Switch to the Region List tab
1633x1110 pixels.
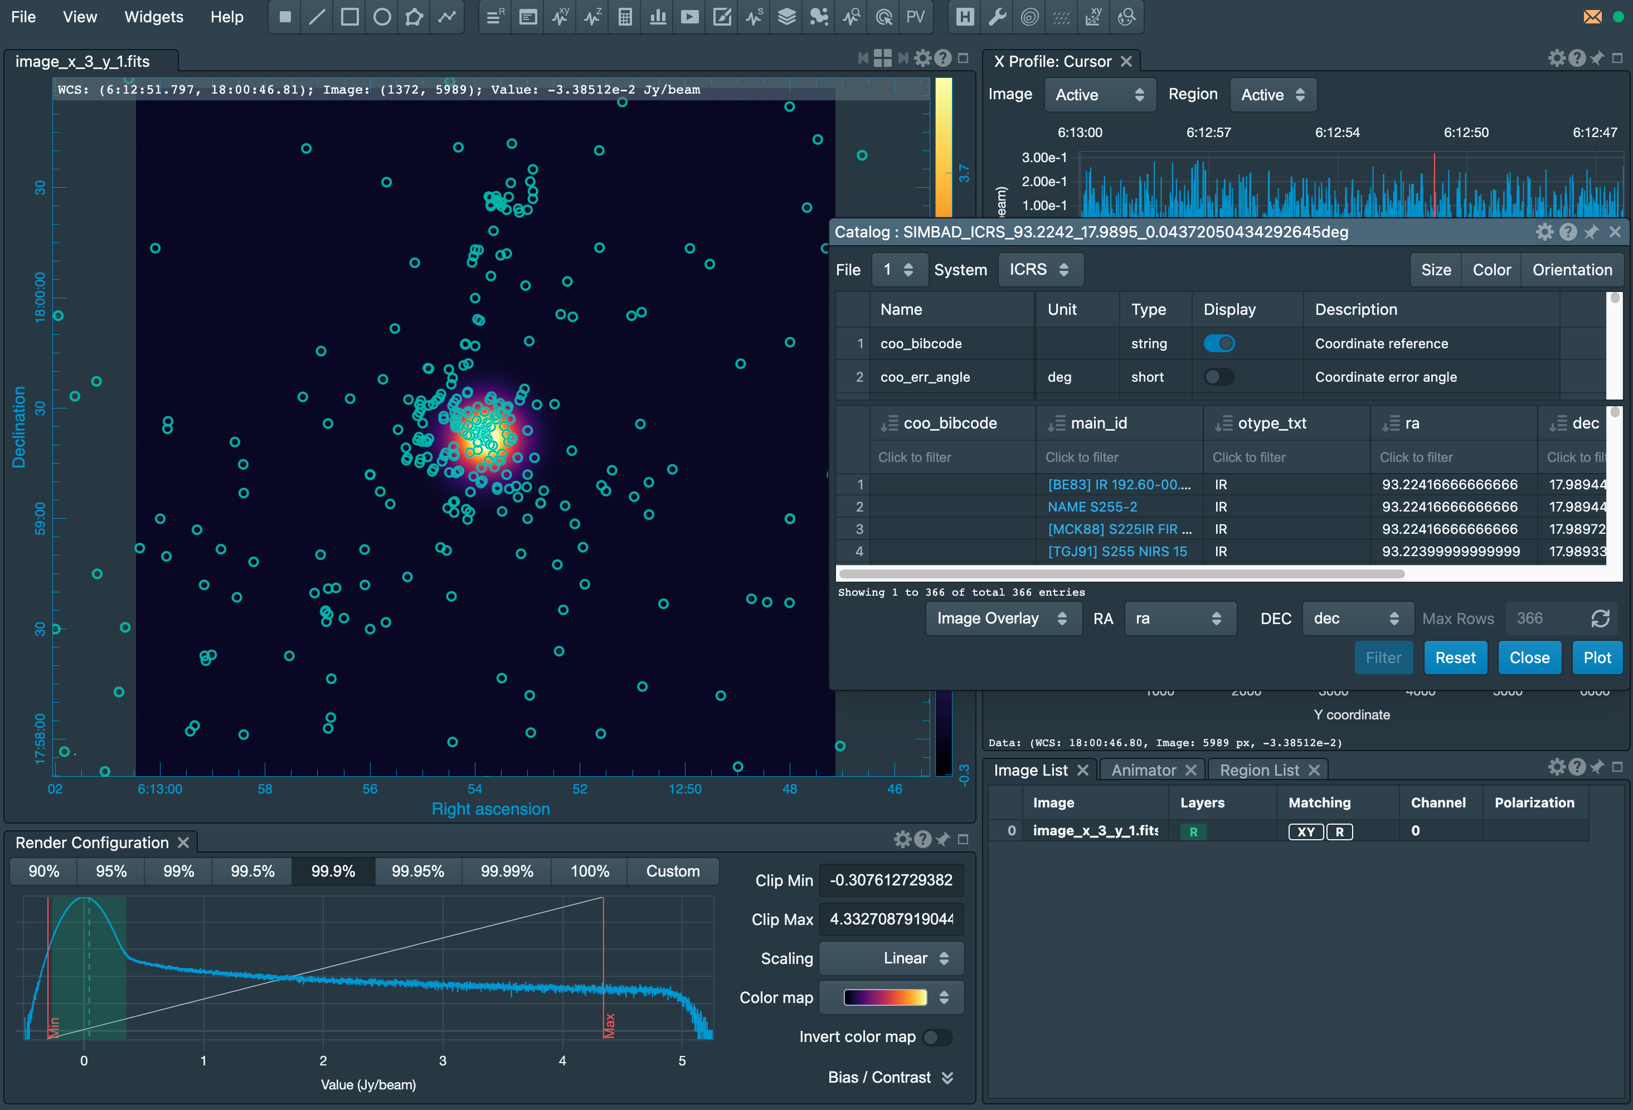pos(1259,770)
